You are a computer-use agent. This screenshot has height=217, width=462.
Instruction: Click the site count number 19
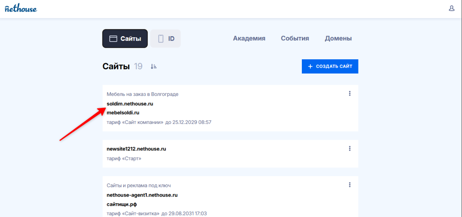point(138,67)
